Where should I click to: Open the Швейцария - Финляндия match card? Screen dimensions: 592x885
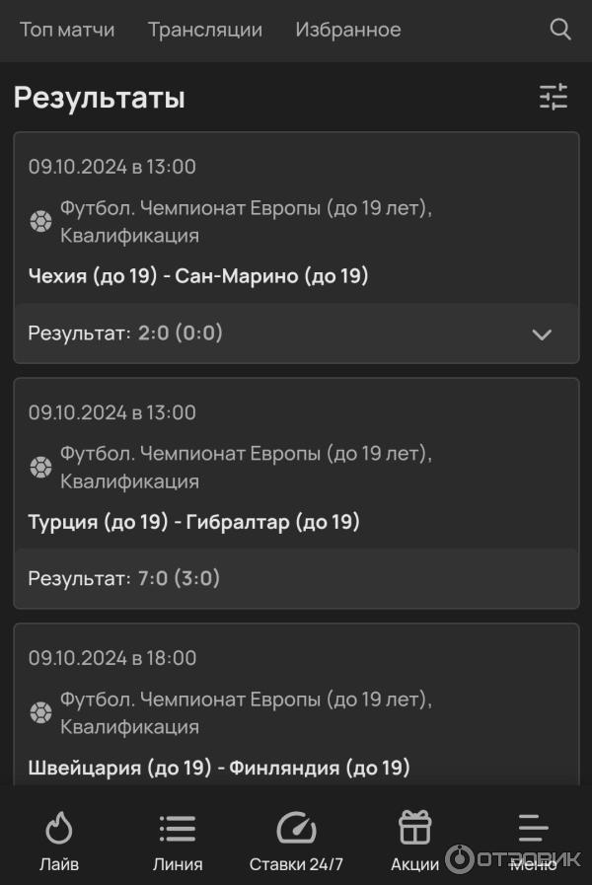pos(217,767)
